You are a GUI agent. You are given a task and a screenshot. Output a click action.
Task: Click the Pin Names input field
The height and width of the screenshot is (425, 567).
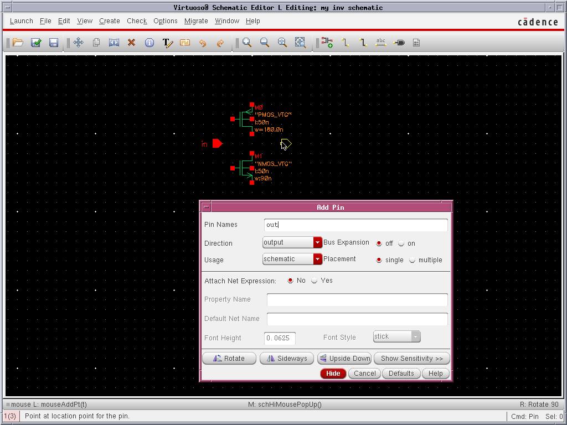[x=356, y=225]
